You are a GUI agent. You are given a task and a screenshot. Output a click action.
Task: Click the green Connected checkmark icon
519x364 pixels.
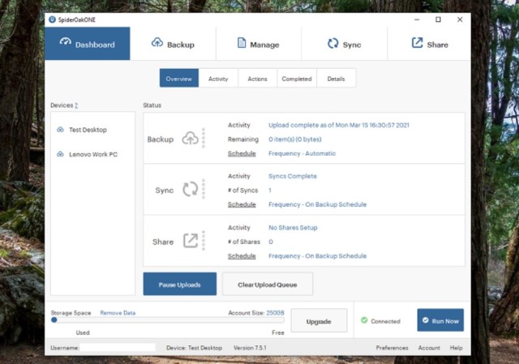pos(364,320)
